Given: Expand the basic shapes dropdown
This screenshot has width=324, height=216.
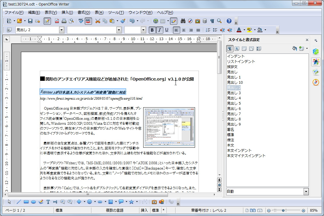Looking at the screenshot, I should (x=84, y=202).
